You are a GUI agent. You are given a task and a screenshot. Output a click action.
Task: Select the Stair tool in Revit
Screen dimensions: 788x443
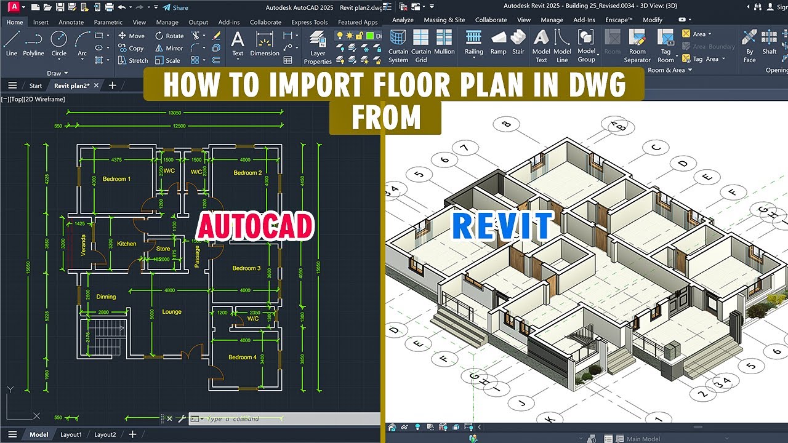pos(518,43)
